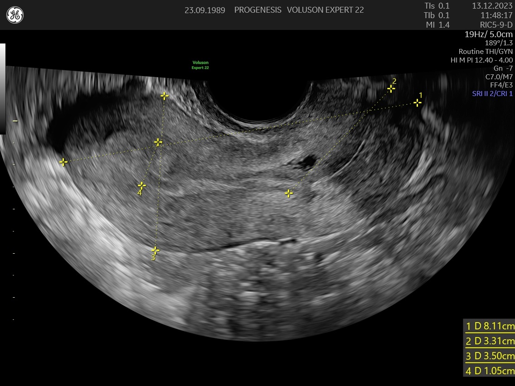The image size is (515, 386).
Task: Select the 4 D 1.05cm measurement result
Action: (490, 371)
